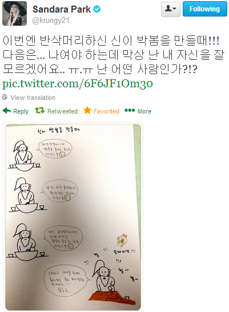Image resolution: width=229 pixels, height=312 pixels.
Task: Click the orange Favorited star icon
Action: point(87,110)
